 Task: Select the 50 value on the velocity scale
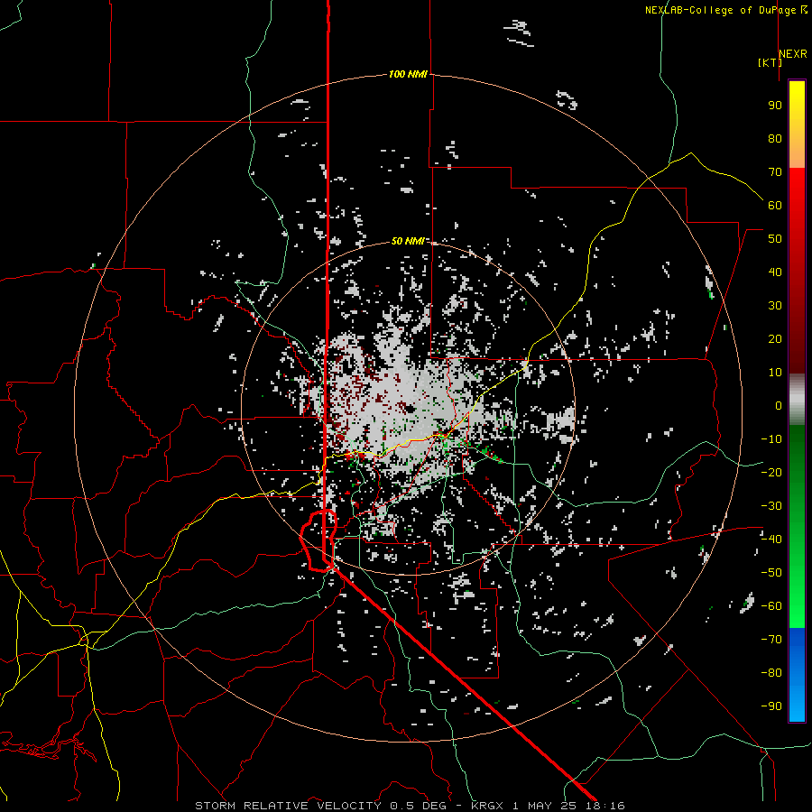pos(775,239)
